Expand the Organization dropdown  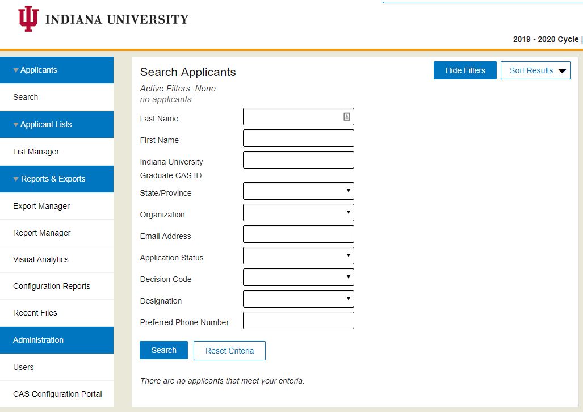(299, 212)
